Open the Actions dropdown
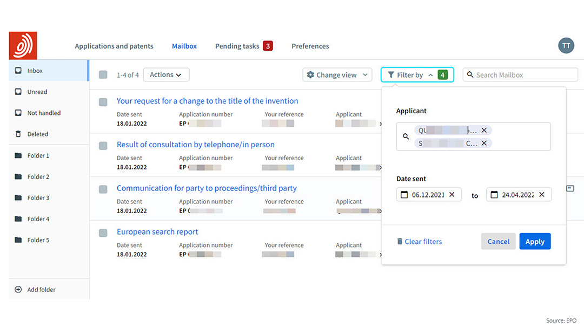The image size is (584, 328). 166,75
